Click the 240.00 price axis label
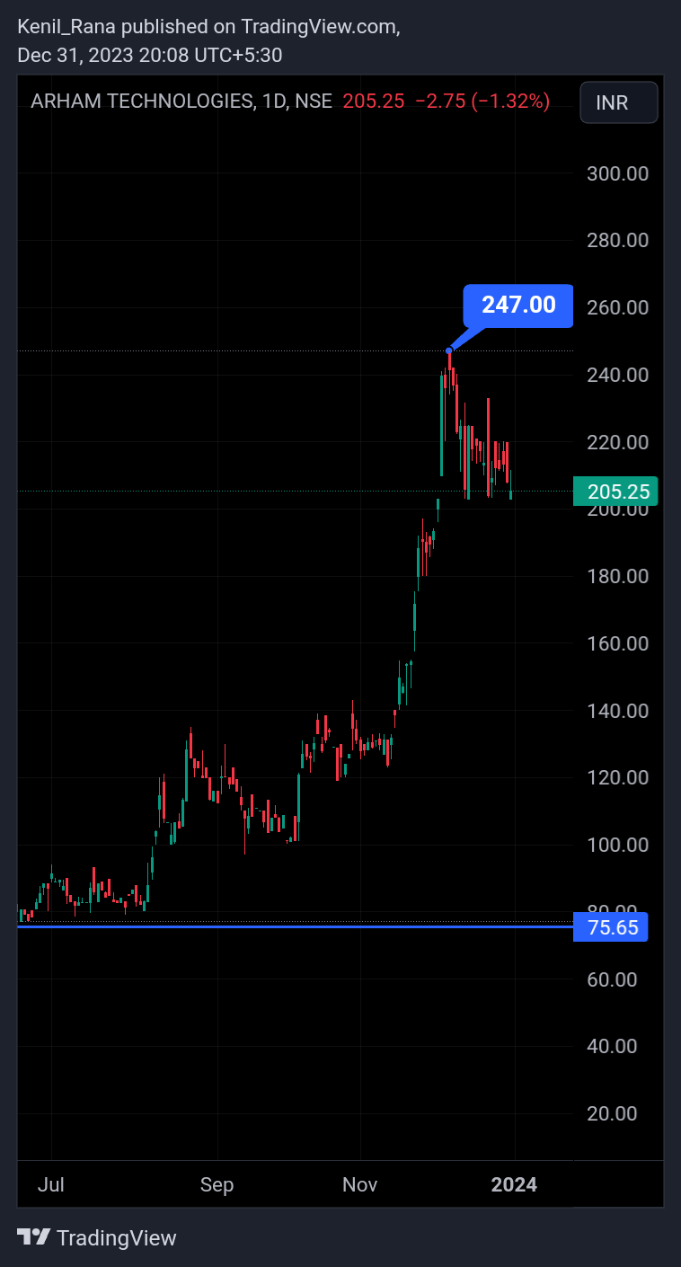Viewport: 681px width, 1267px height. [618, 375]
